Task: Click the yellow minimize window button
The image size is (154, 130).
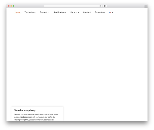Action: (11, 6)
